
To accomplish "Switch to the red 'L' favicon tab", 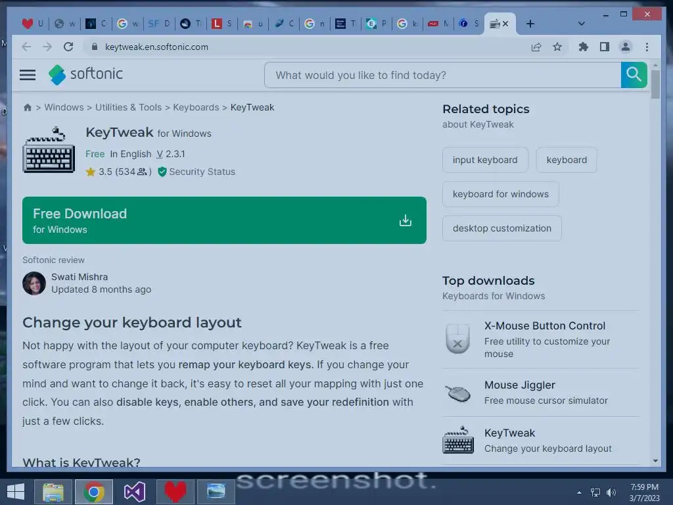I will coord(222,24).
